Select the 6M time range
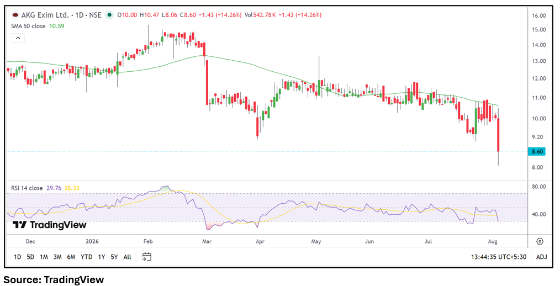560x286 pixels. point(71,257)
